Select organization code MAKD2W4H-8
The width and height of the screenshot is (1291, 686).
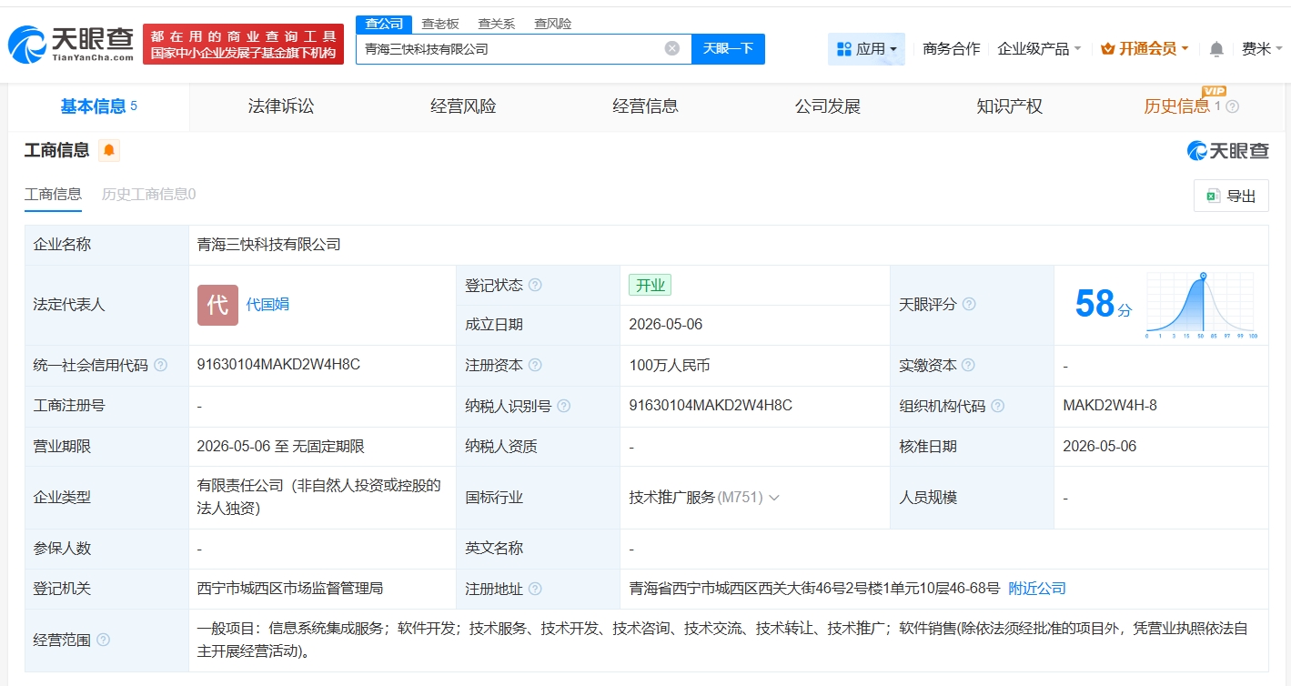pyautogui.click(x=1110, y=406)
